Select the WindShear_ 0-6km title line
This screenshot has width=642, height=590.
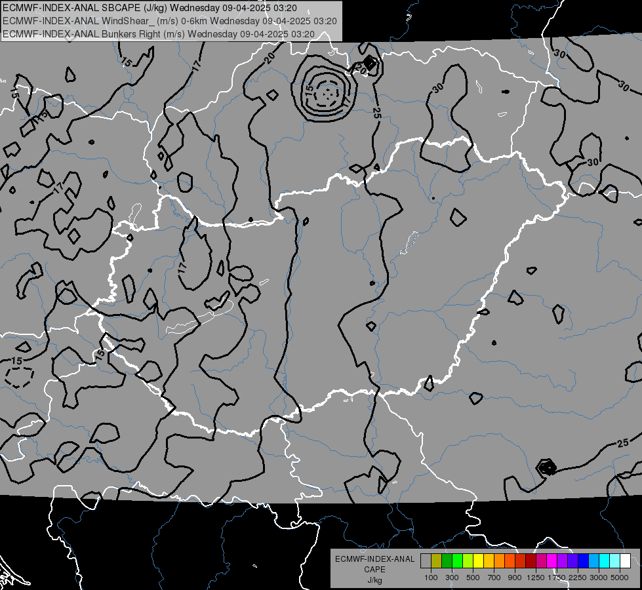coord(170,21)
